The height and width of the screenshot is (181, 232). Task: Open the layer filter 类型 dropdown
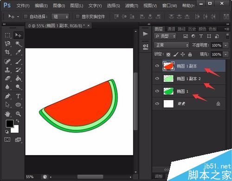click(x=165, y=36)
